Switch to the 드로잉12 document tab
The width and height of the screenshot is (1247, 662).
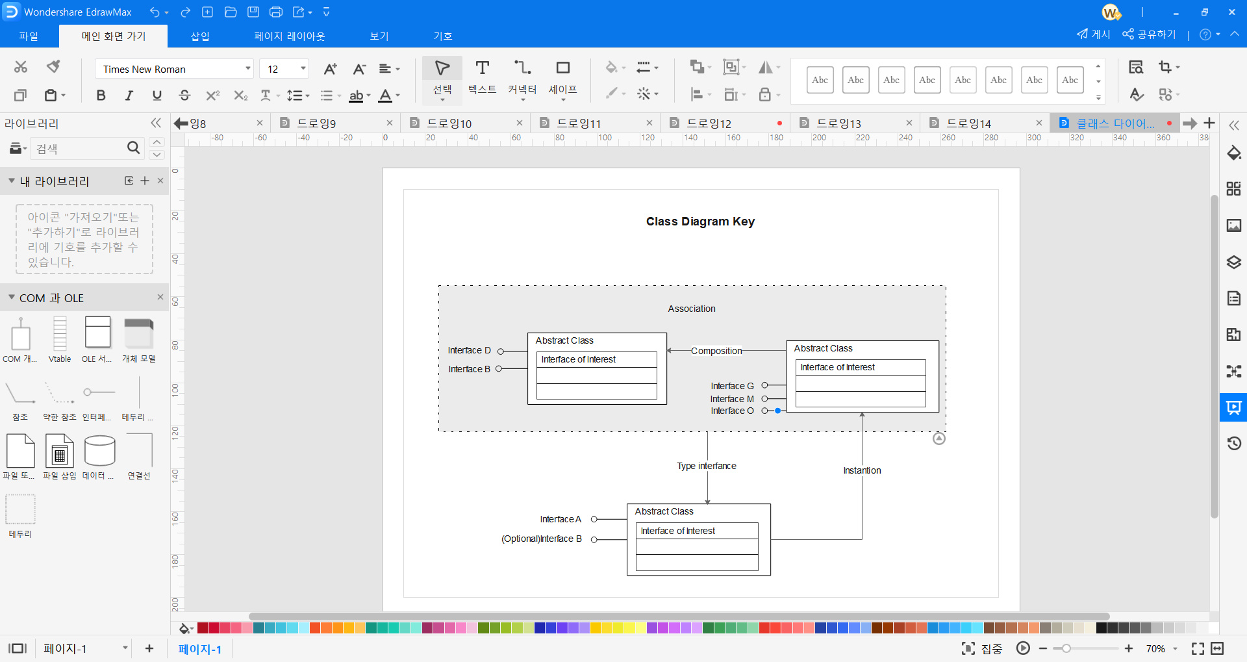[x=709, y=123]
